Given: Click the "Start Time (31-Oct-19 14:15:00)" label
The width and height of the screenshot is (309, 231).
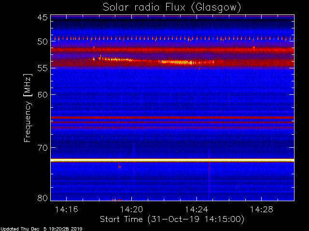Looking at the screenshot, I should (x=172, y=219).
